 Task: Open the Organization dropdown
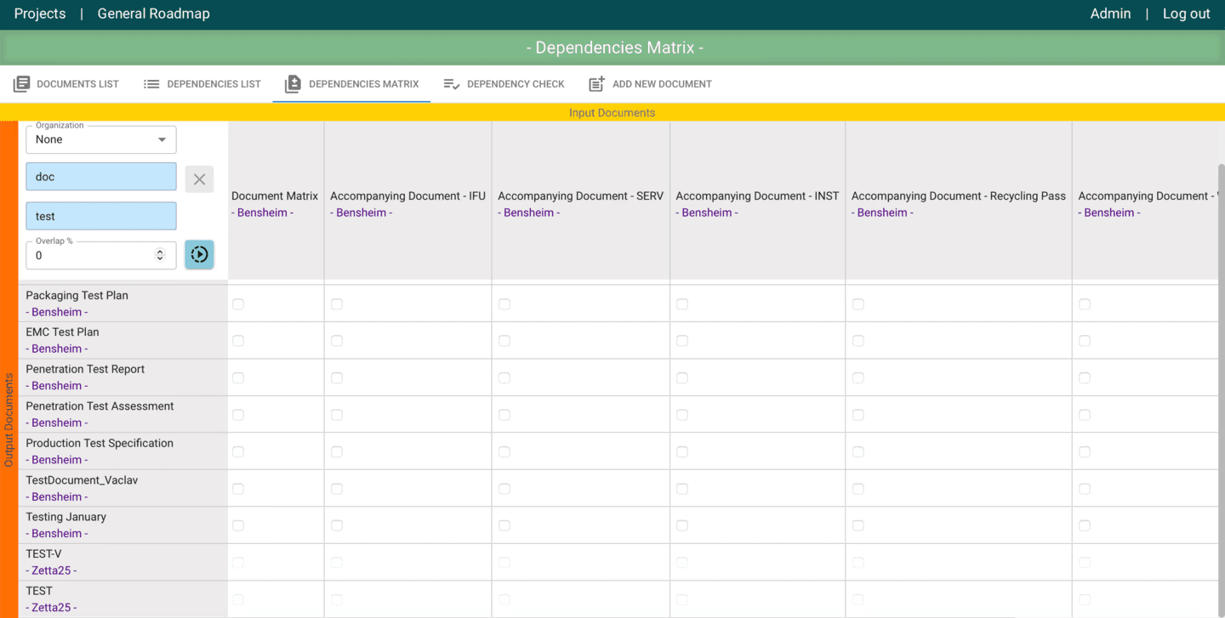point(101,139)
